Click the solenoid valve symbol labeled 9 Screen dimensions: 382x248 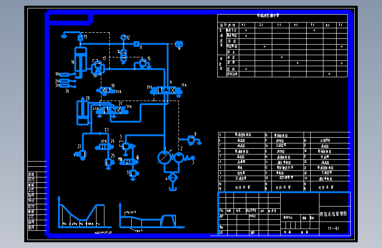point(167,91)
